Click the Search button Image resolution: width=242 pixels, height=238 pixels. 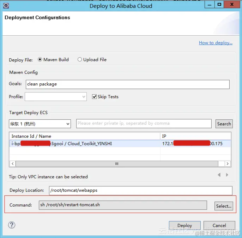tap(224, 124)
